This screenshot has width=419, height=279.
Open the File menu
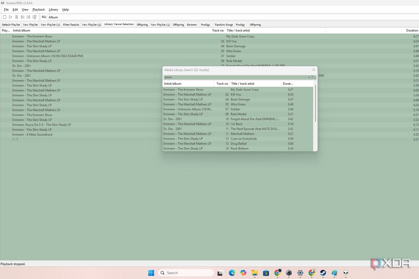coord(6,10)
